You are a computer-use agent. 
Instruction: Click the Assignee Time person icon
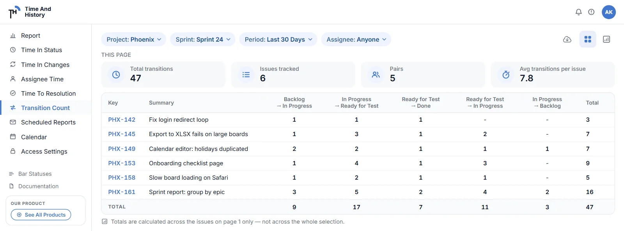[x=13, y=79]
